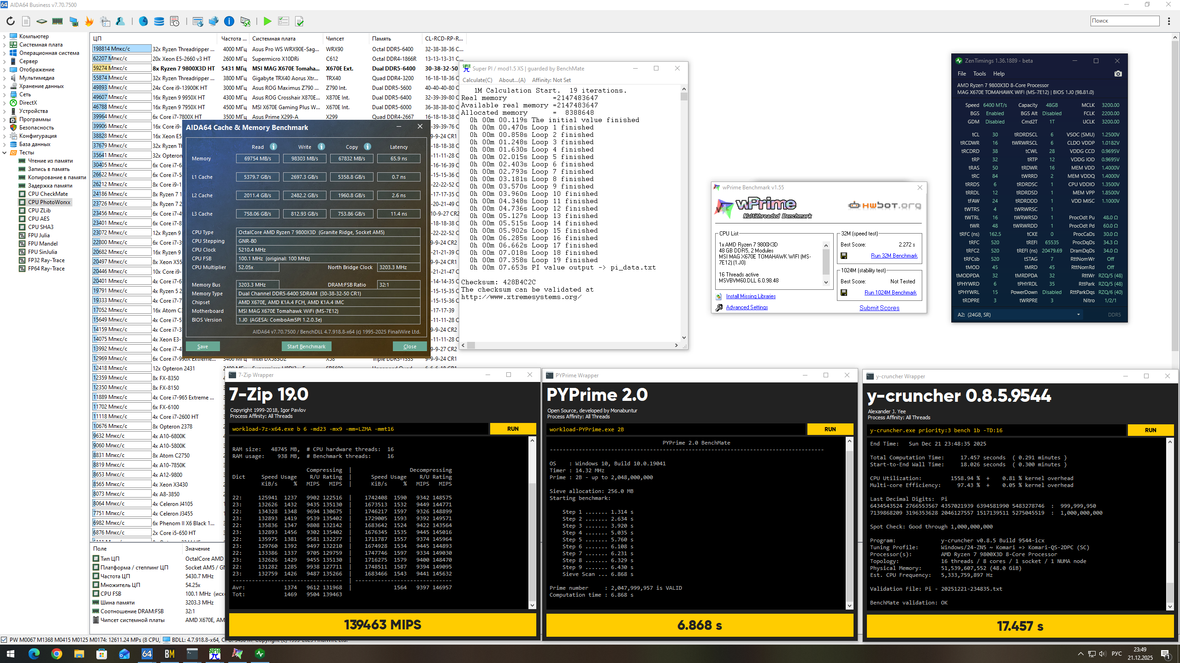This screenshot has width=1180, height=663.
Task: Expand the Компьютер tree node
Action: (5, 36)
